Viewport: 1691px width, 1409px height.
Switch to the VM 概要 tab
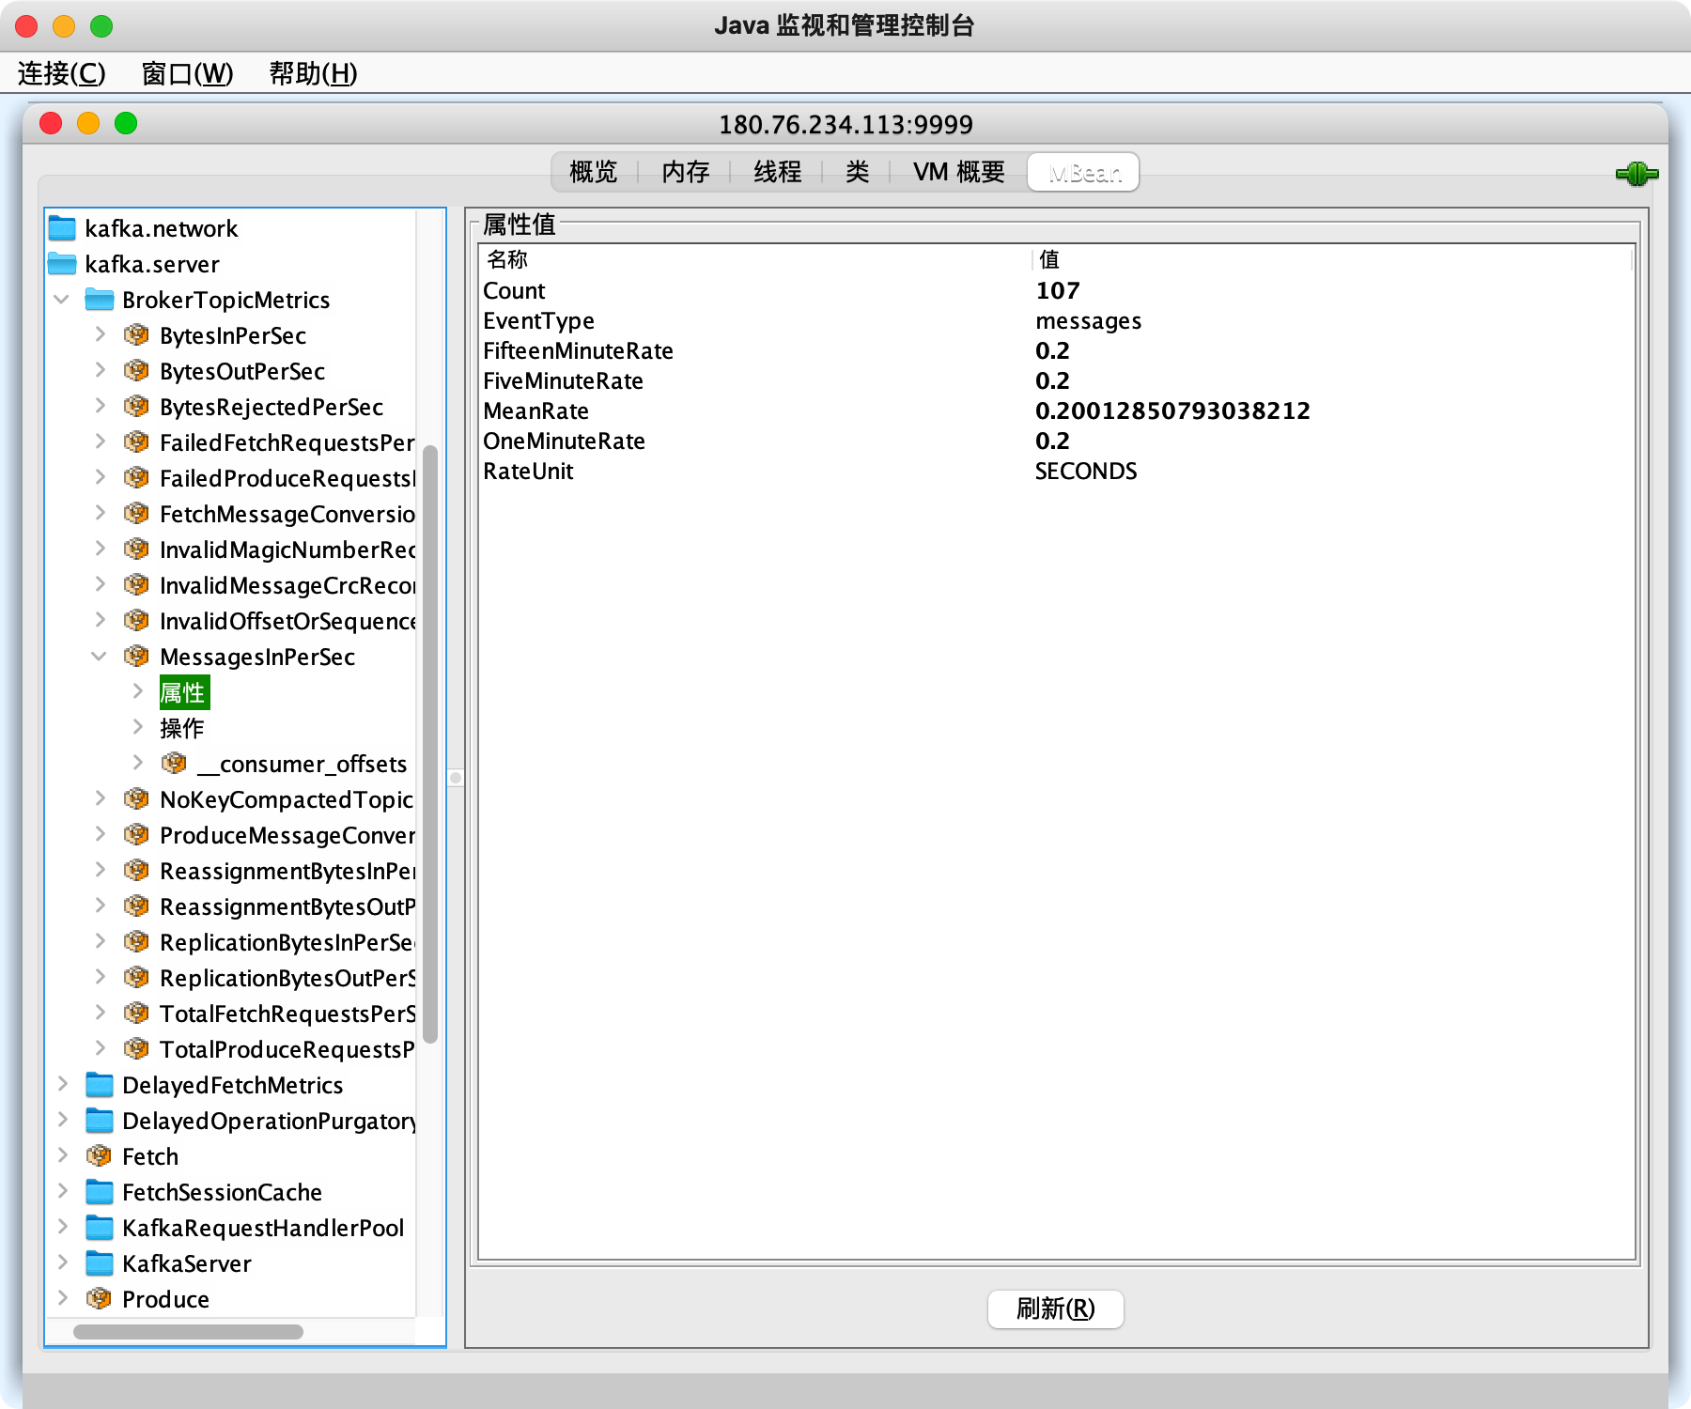pyautogui.click(x=959, y=172)
